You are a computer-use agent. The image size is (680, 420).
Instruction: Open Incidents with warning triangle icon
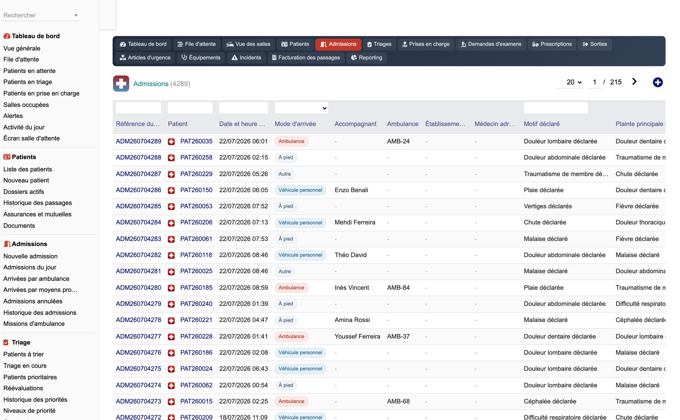pos(246,58)
